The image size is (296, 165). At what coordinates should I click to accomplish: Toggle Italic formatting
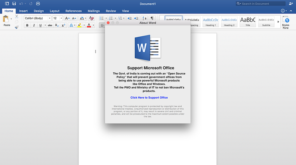tap(34, 25)
